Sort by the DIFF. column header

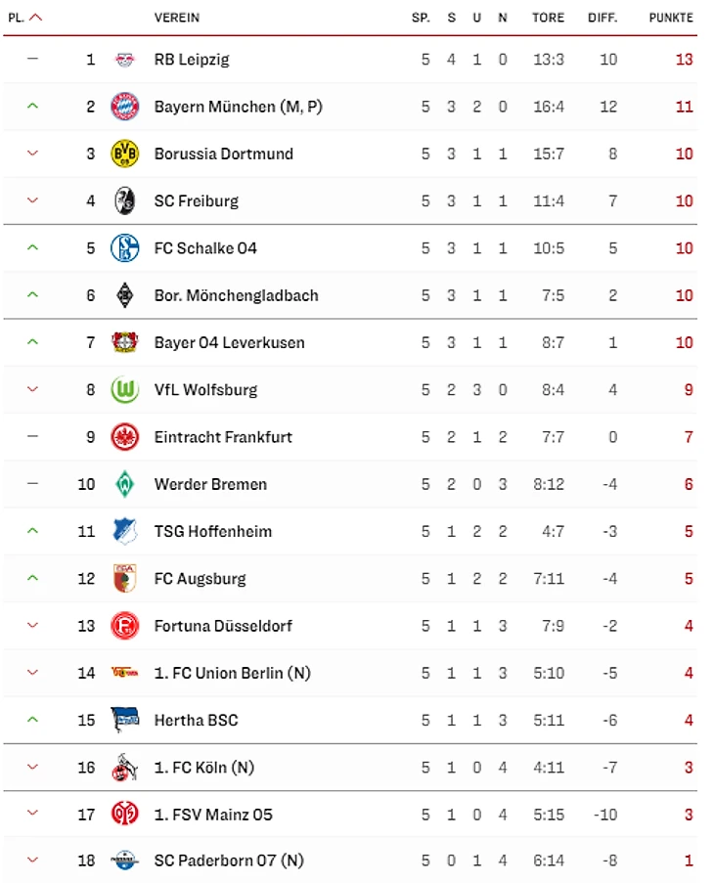click(x=602, y=18)
